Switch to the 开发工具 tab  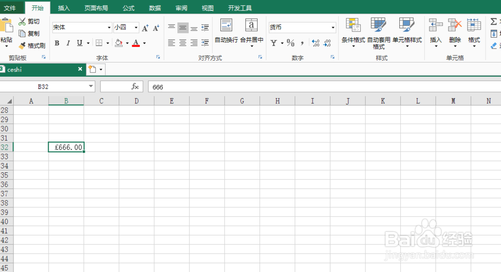(240, 8)
